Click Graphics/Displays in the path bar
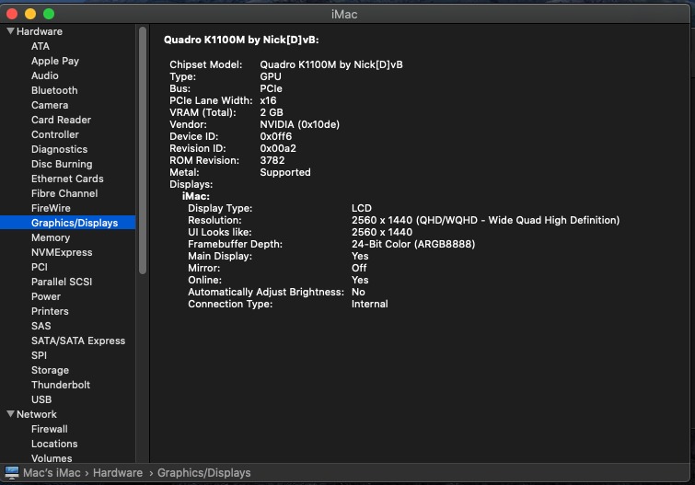The height and width of the screenshot is (485, 695). tap(204, 473)
